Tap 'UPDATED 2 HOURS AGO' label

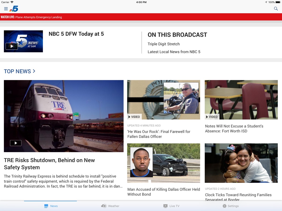point(220,189)
